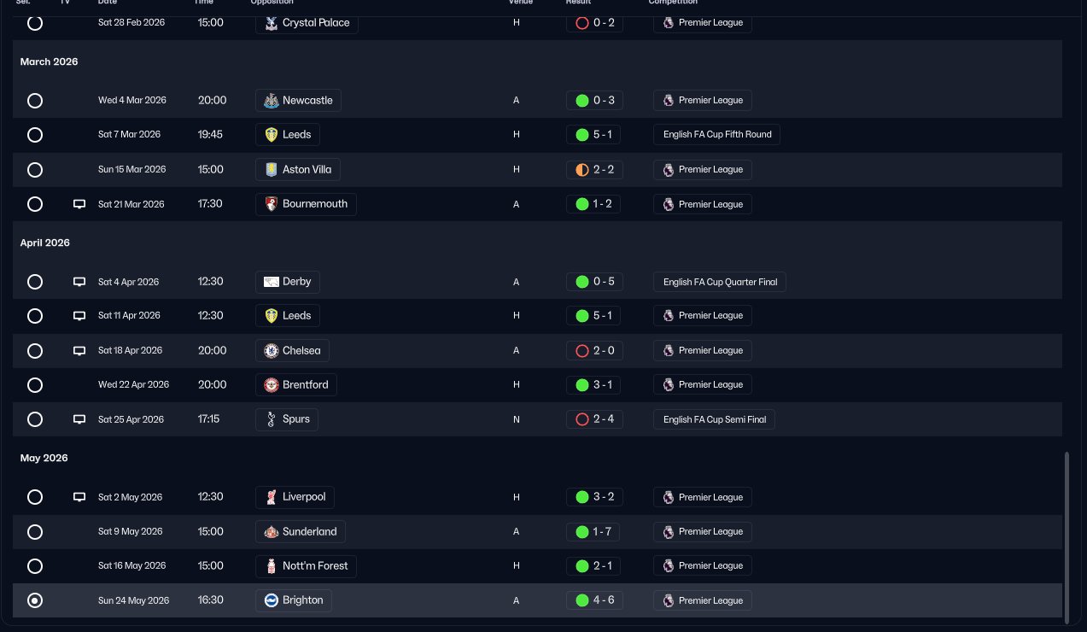Select the Spurs semi final radio button
The width and height of the screenshot is (1087, 632).
35,419
